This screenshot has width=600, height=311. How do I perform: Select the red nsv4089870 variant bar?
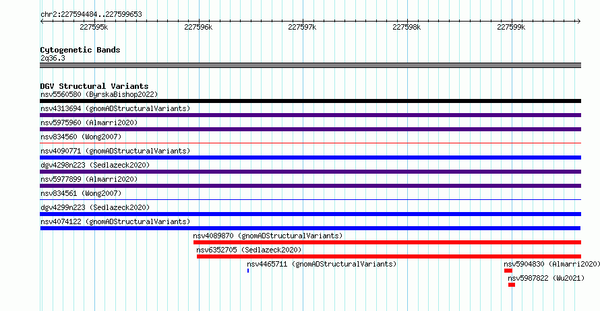click(x=387, y=242)
